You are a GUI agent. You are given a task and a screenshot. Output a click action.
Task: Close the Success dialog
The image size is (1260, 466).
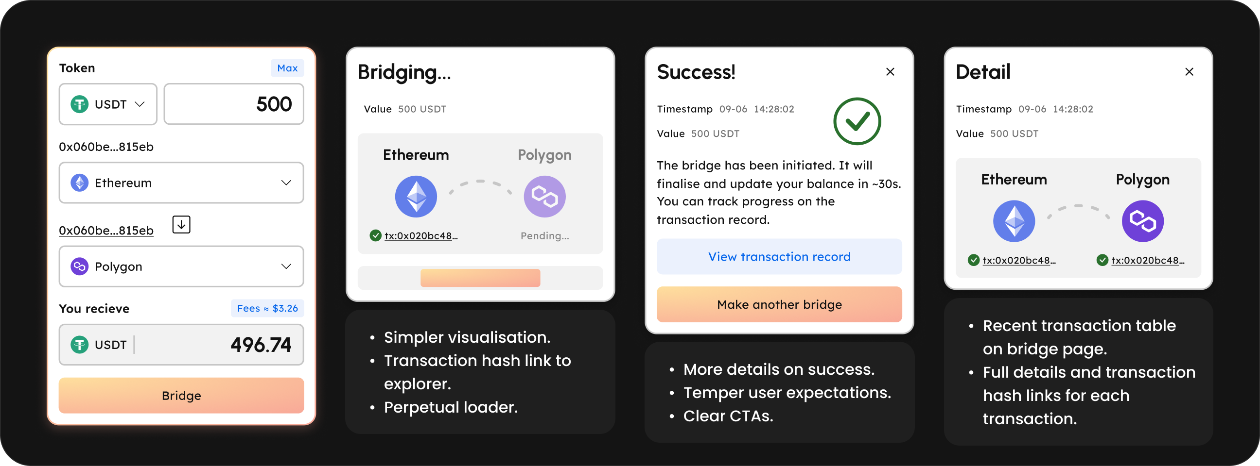pos(890,72)
